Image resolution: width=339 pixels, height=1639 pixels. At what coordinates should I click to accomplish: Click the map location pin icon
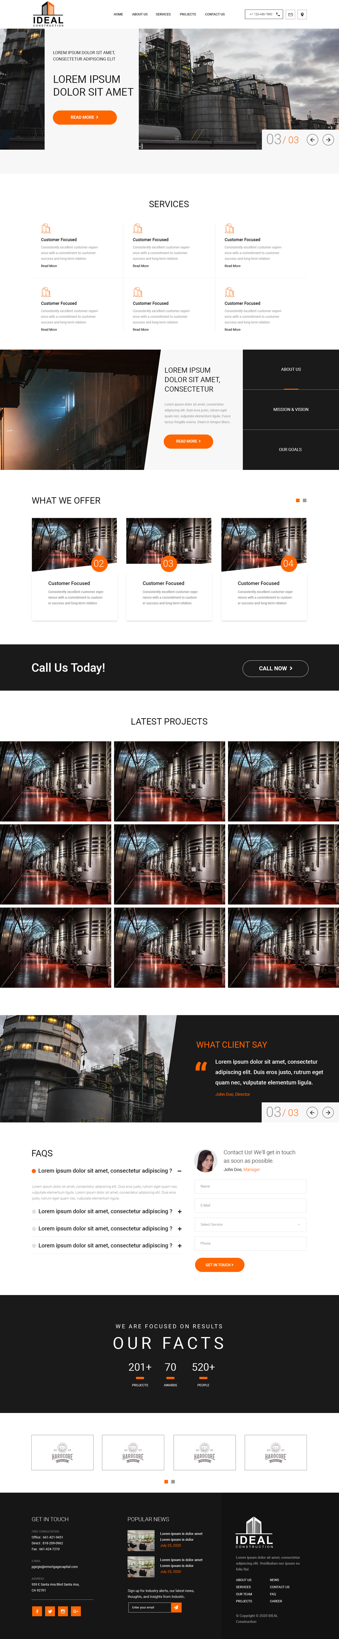302,14
